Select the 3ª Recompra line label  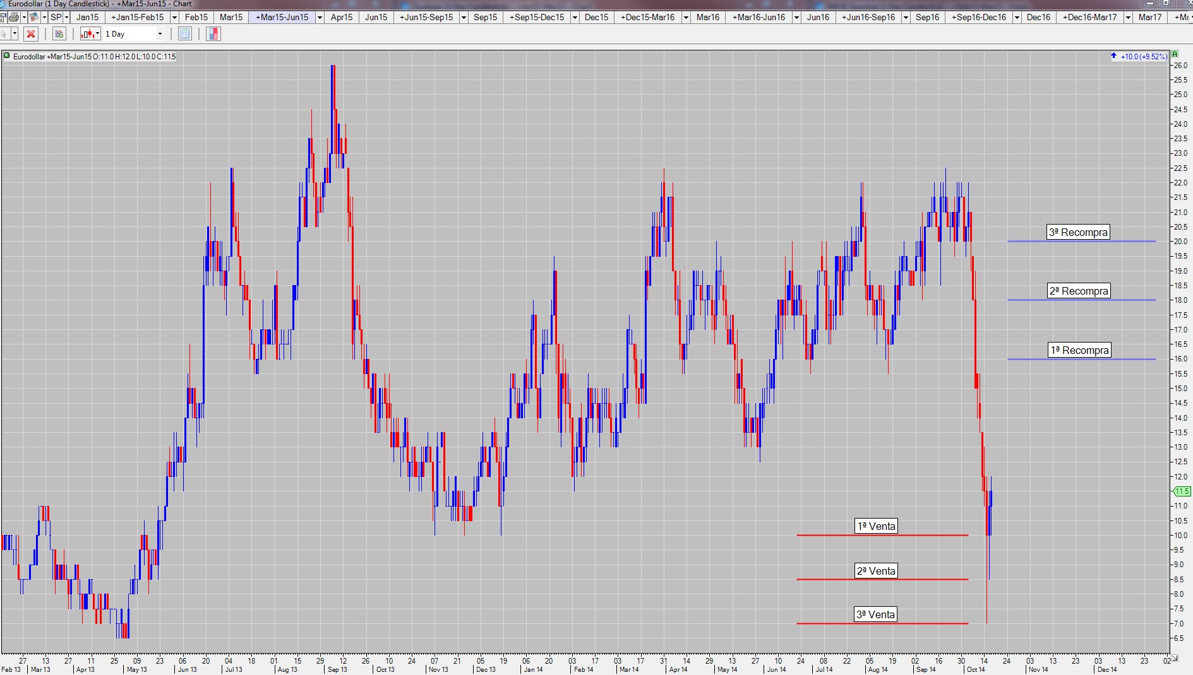tap(1078, 232)
